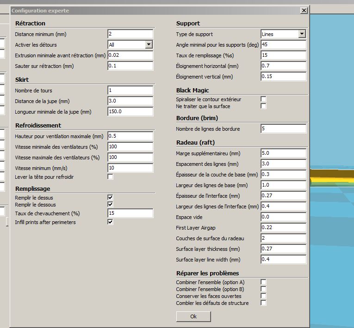Toggle Remplir le dessous checkbox
354x328 pixels.
pos(110,204)
